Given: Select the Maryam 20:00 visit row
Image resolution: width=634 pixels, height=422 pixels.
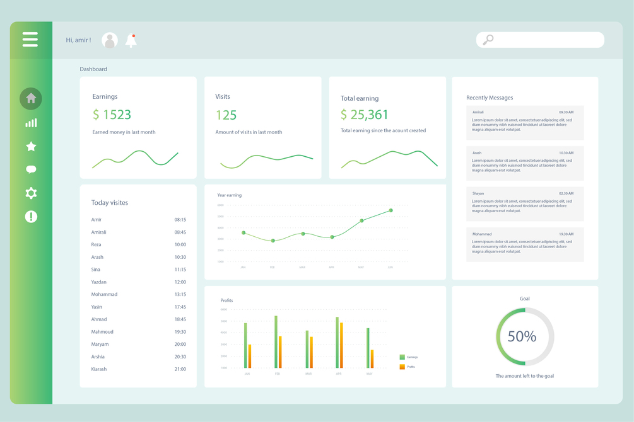Looking at the screenshot, I should coord(139,345).
